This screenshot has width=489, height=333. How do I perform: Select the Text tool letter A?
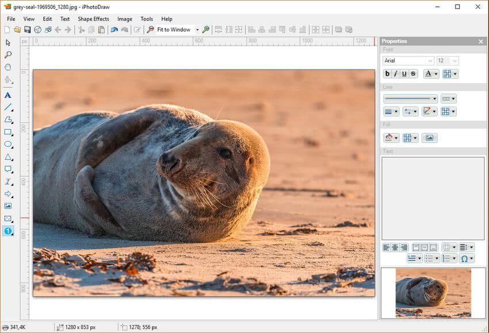click(x=8, y=95)
